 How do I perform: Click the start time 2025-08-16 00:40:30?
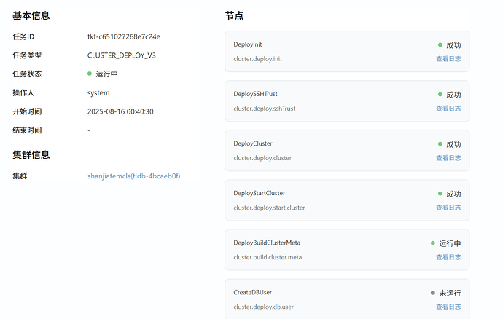point(120,111)
